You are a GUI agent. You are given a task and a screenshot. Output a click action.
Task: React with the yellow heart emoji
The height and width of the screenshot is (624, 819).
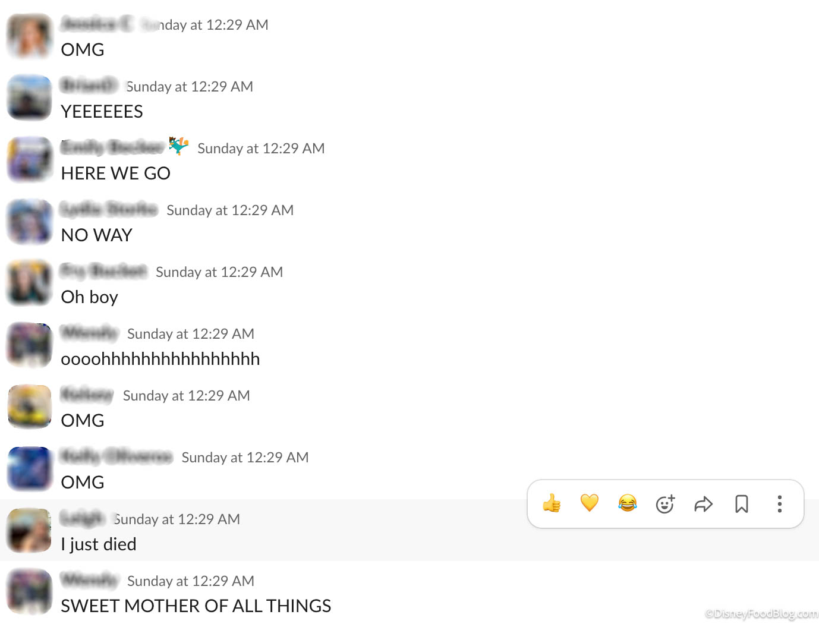(x=590, y=503)
